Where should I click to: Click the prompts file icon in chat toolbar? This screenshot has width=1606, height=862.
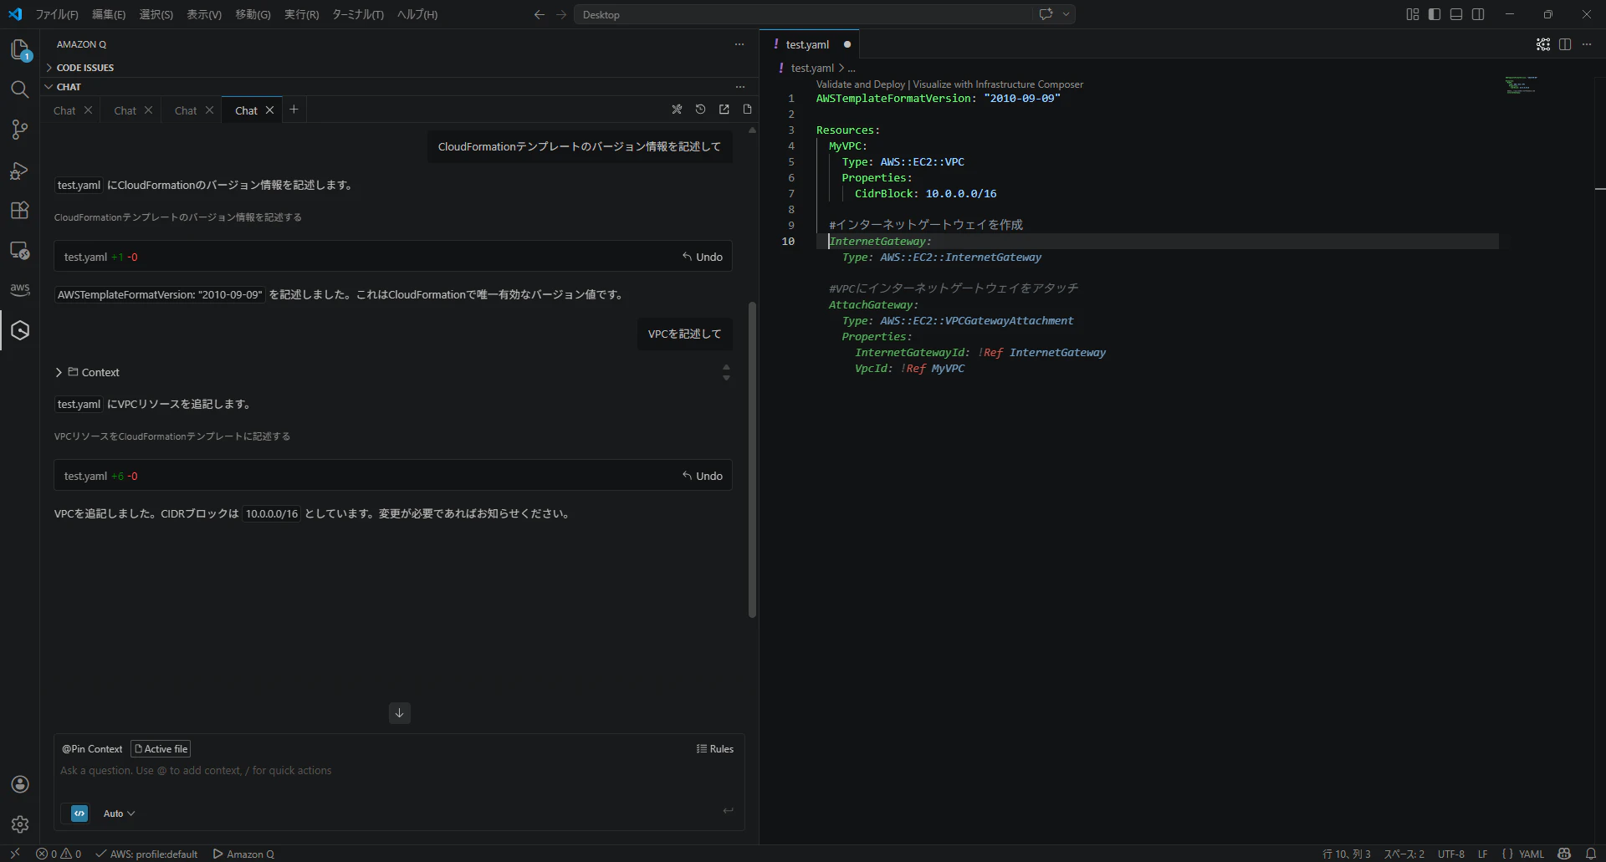(747, 110)
